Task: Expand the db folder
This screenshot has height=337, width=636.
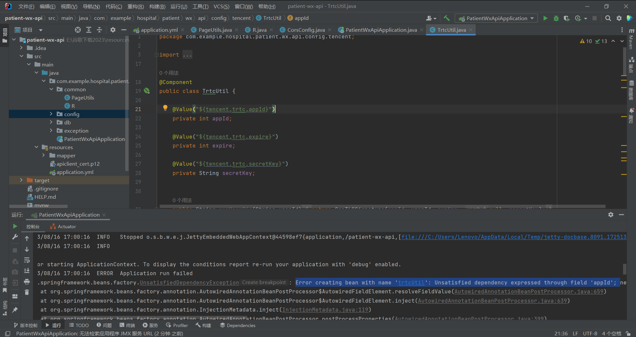Action: 51,122
